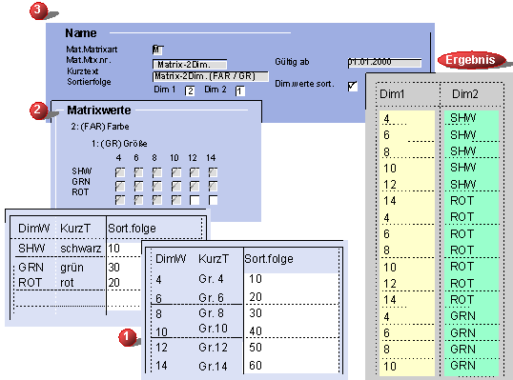The height and width of the screenshot is (380, 513).
Task: Select the ROT result cell beside Dim1 10
Action: tap(462, 267)
